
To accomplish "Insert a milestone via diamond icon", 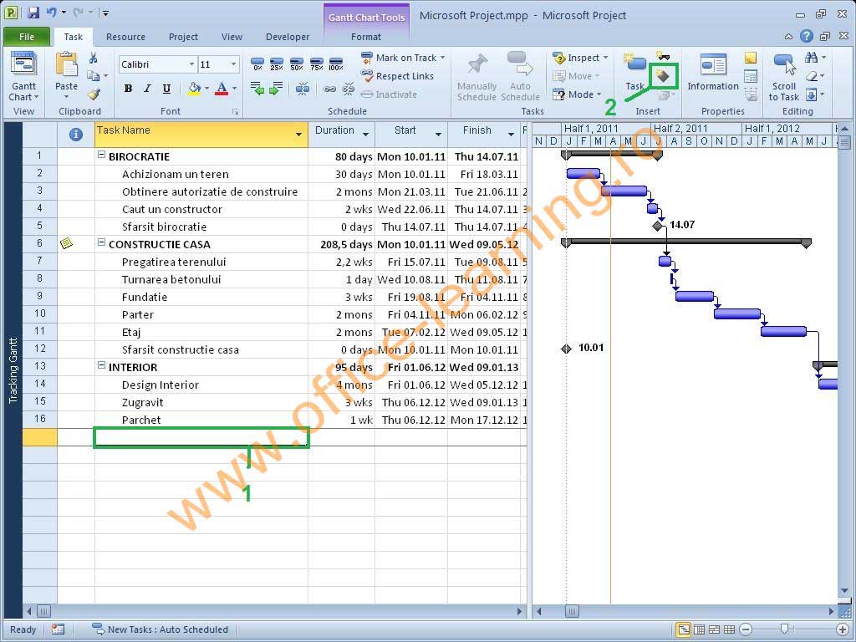I will (x=663, y=76).
